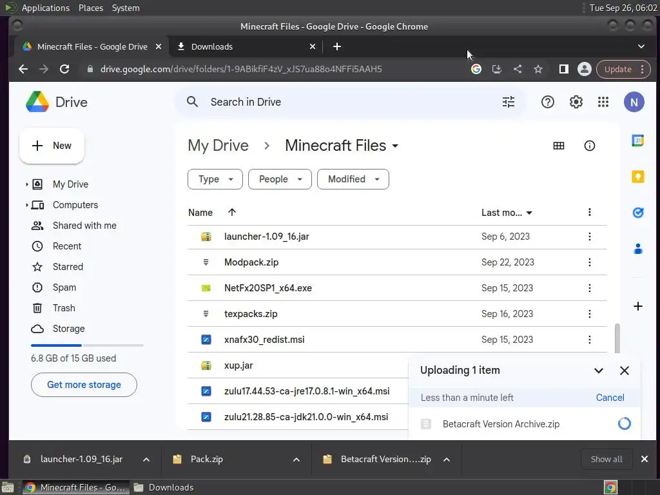660x495 pixels.
Task: View folder details info icon
Action: pyautogui.click(x=589, y=146)
